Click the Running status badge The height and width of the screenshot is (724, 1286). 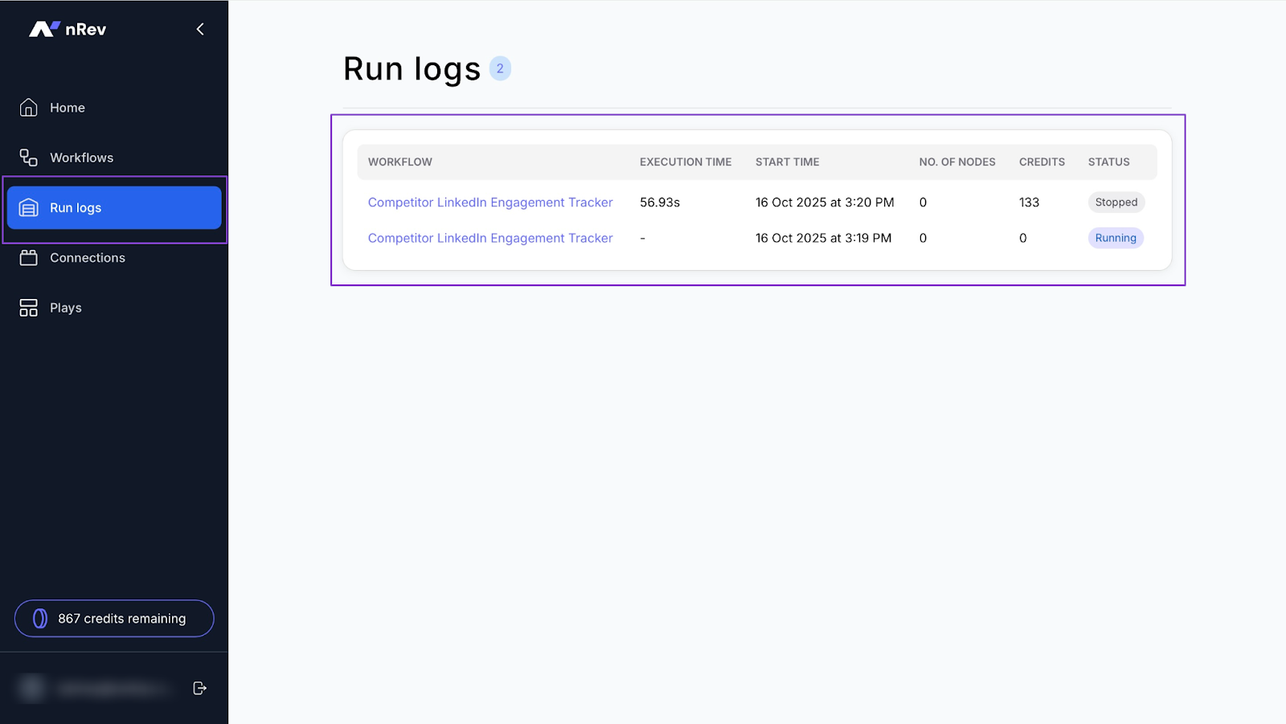point(1116,238)
